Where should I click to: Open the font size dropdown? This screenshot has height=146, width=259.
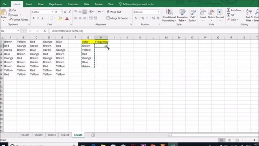tap(61, 12)
